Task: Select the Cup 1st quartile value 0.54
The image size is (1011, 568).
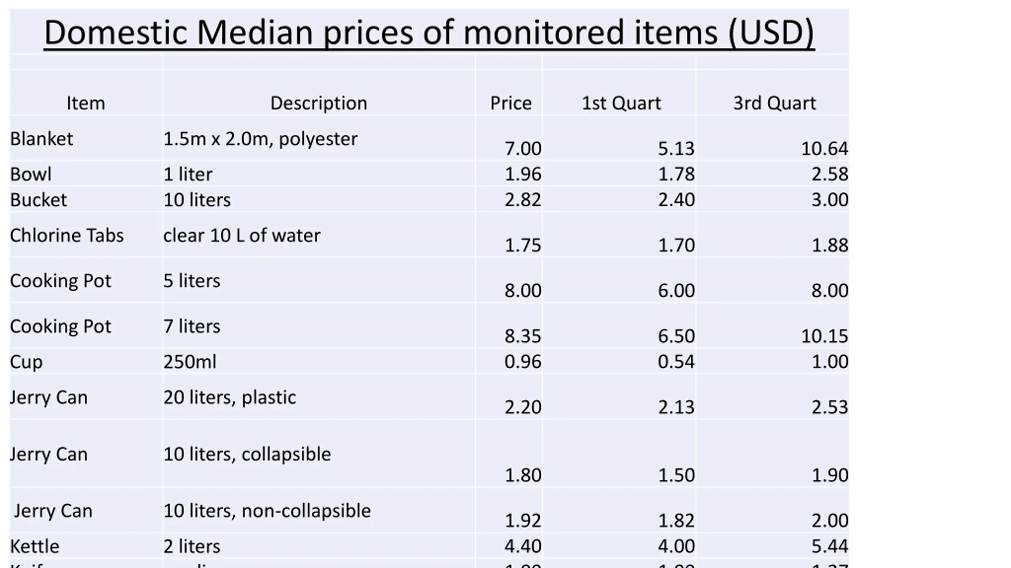Action: coord(676,361)
